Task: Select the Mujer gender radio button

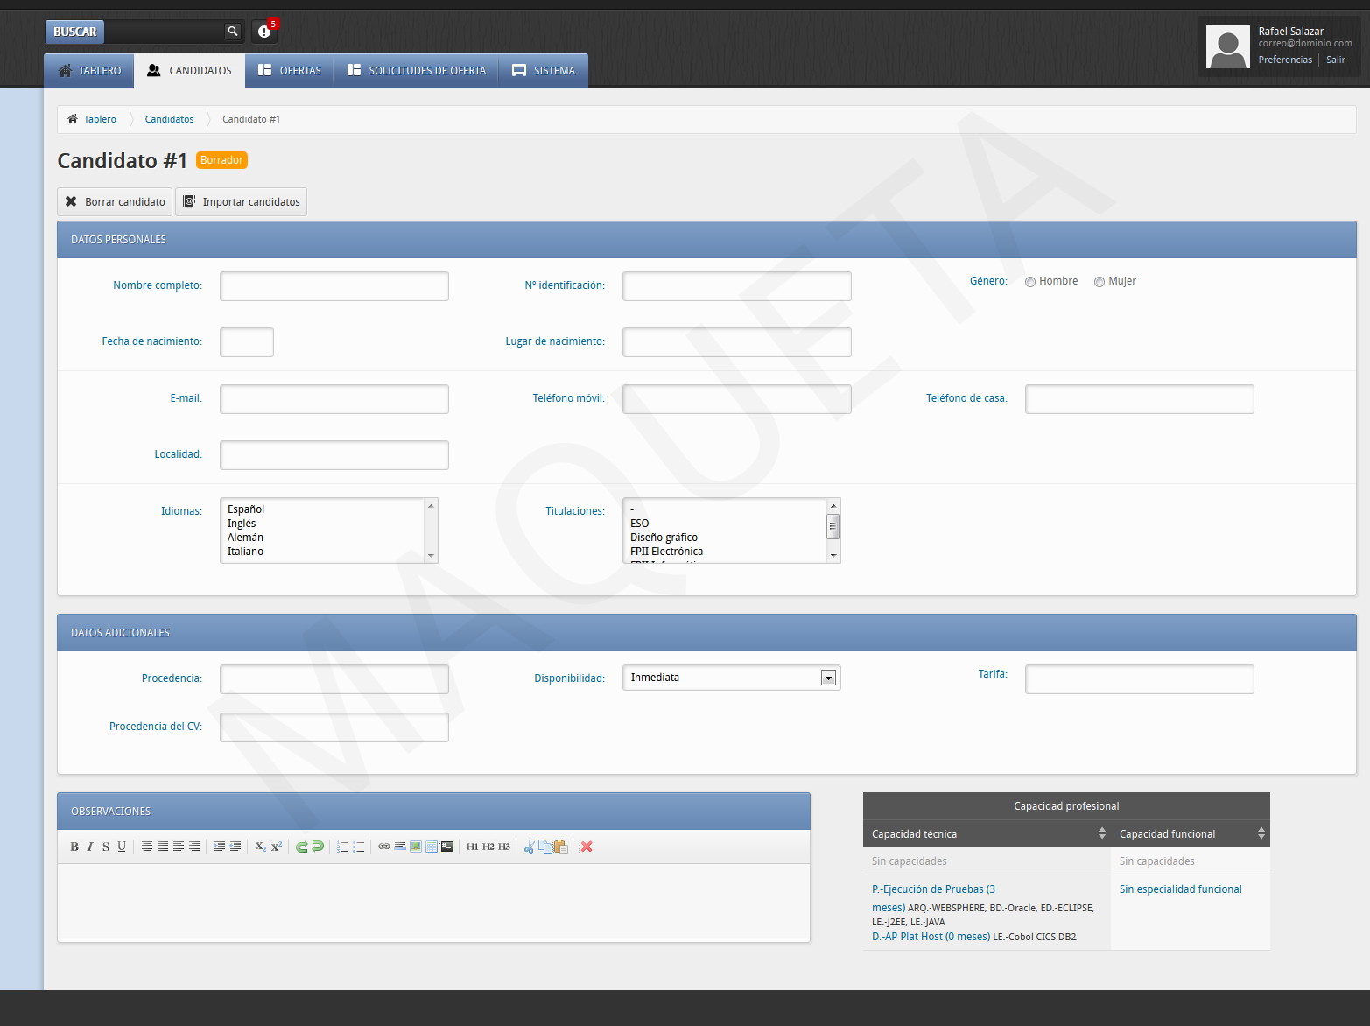Action: point(1100,282)
